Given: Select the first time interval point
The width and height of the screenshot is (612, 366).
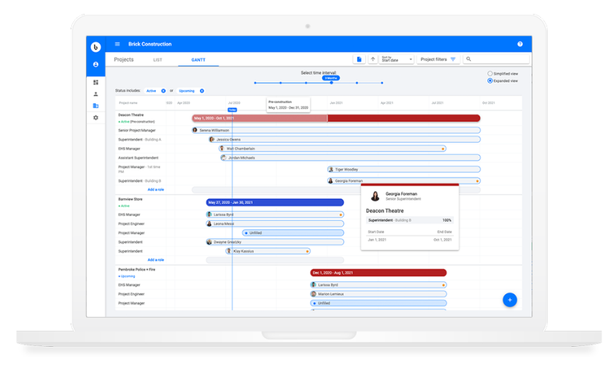Looking at the screenshot, I should click(255, 82).
